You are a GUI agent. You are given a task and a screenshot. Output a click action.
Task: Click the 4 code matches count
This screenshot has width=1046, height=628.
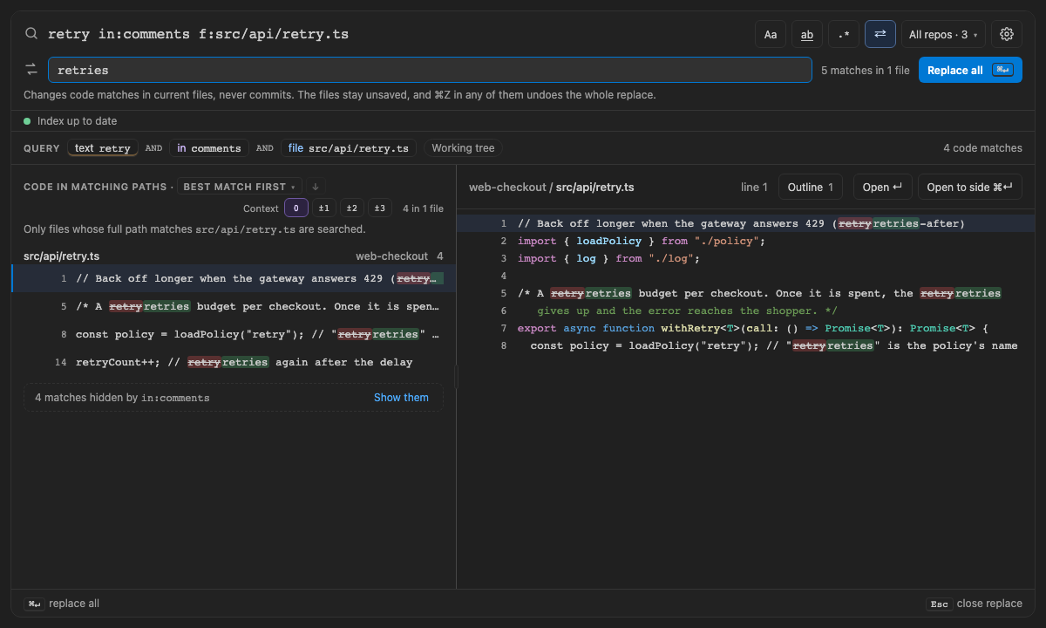(x=982, y=148)
